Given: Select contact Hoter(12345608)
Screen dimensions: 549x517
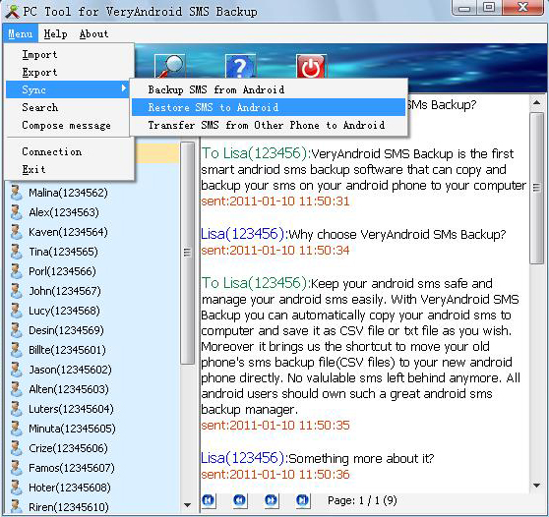Looking at the screenshot, I should coord(70,488).
